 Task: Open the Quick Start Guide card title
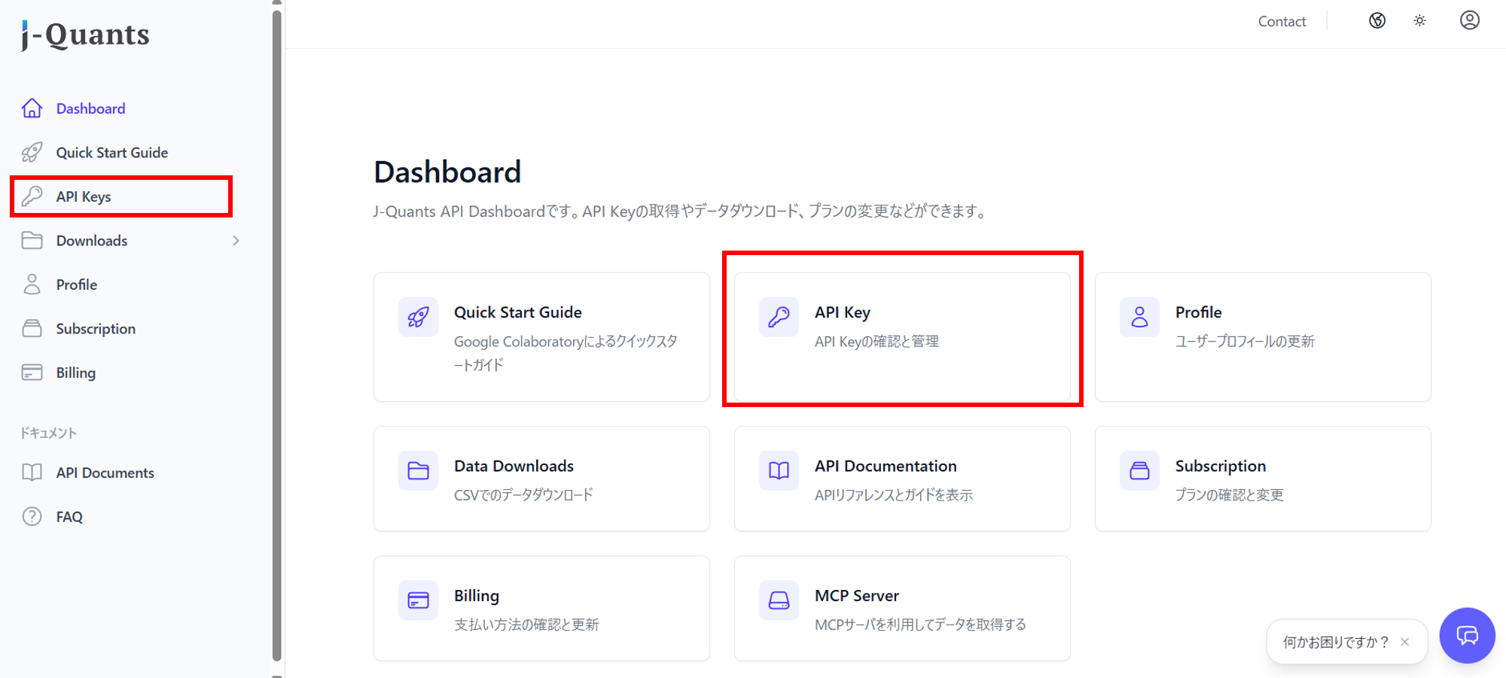coord(518,312)
